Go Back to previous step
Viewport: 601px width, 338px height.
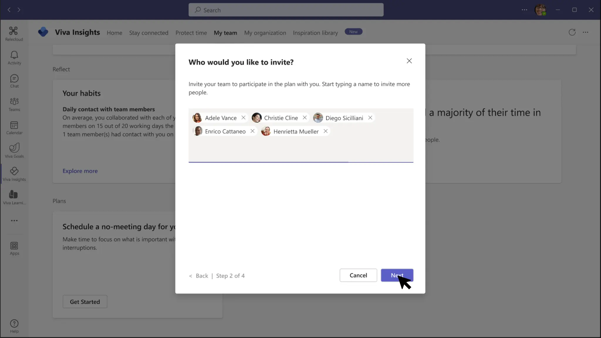[201, 276]
